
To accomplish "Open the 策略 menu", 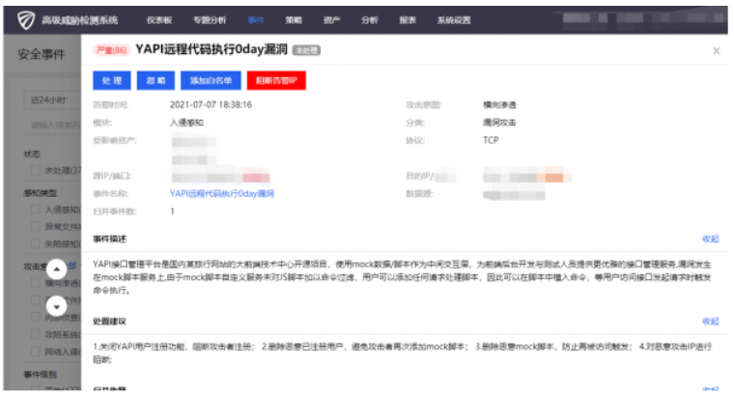I will pos(294,20).
